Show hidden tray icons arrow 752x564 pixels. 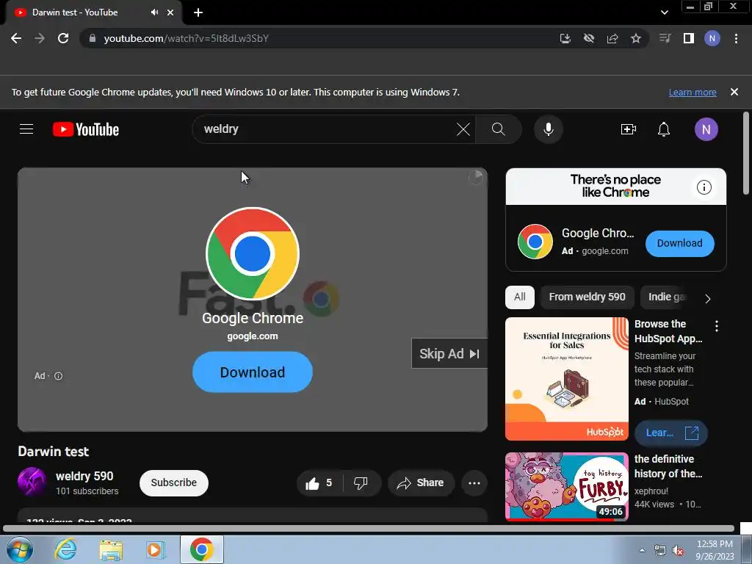[x=642, y=550]
